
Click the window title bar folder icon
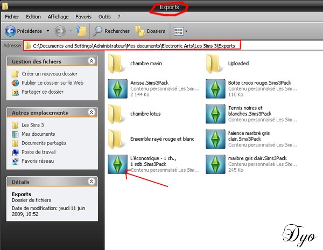[x=5, y=6]
